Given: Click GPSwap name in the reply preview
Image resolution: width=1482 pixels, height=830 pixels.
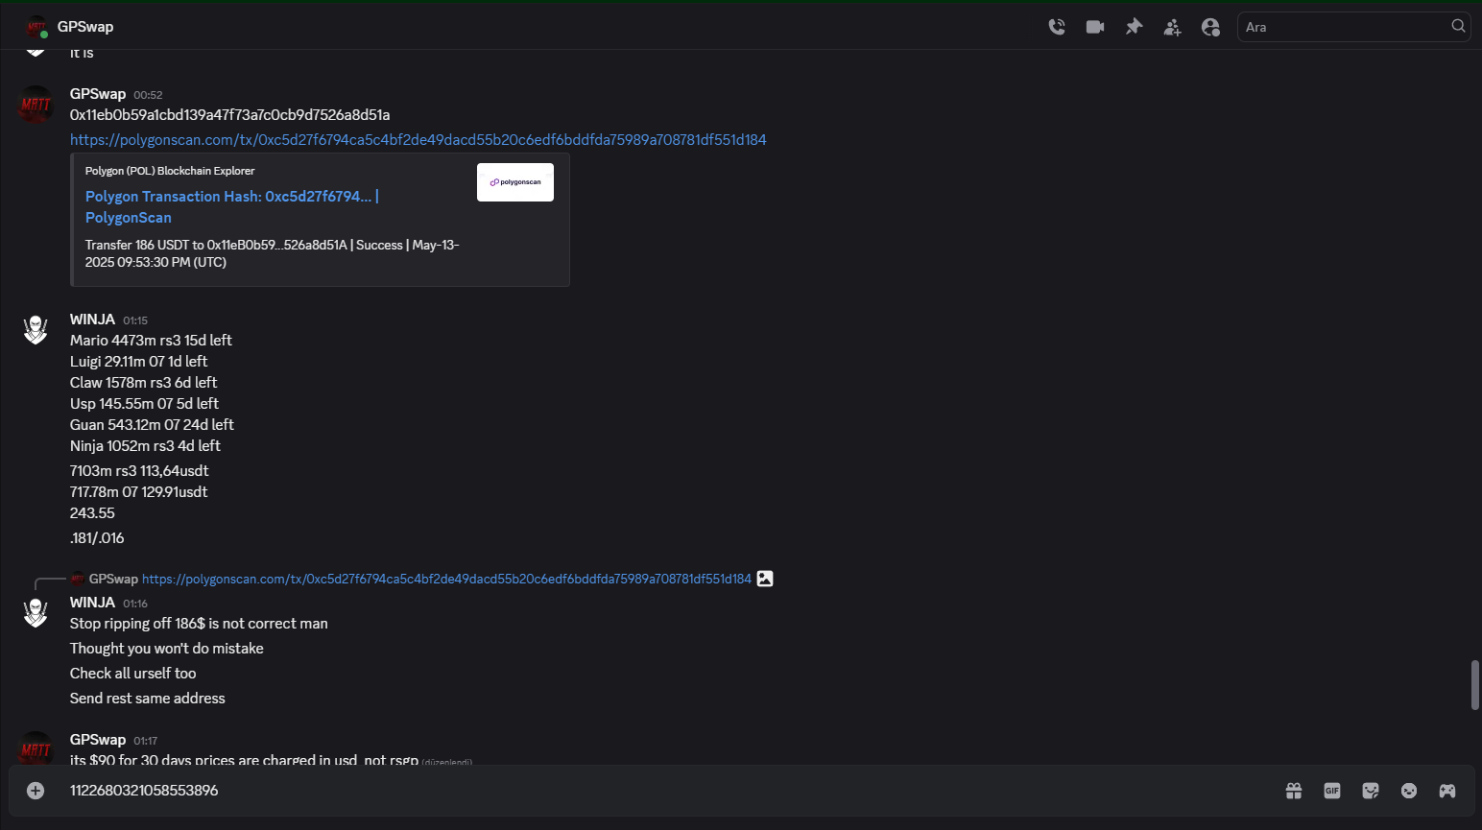Looking at the screenshot, I should [x=113, y=580].
